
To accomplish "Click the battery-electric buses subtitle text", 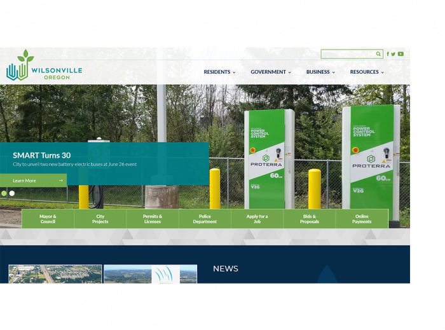I will tap(74, 164).
